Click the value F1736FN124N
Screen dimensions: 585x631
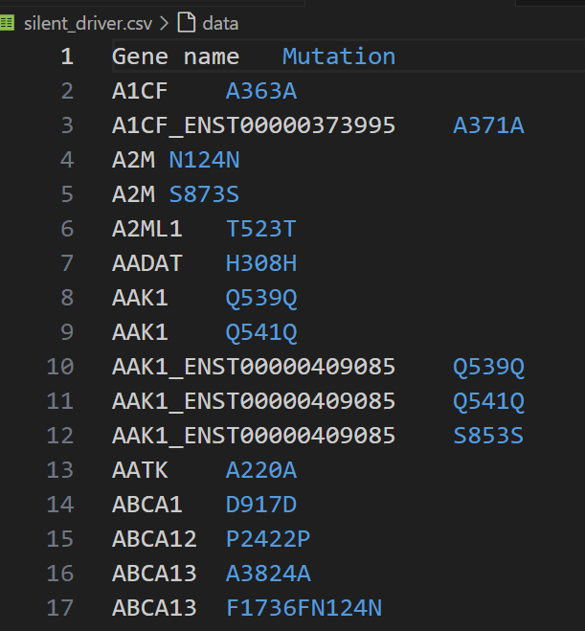(304, 608)
